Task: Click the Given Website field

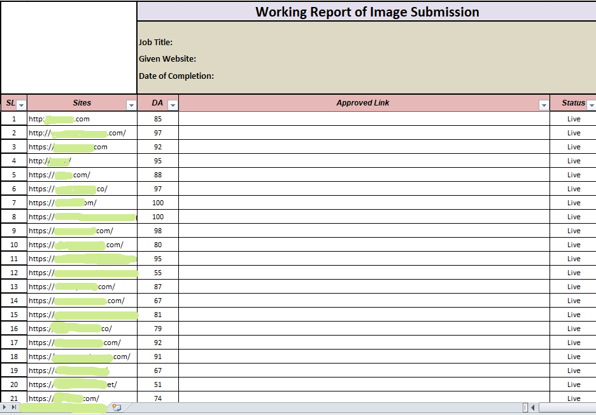Action: click(x=167, y=59)
